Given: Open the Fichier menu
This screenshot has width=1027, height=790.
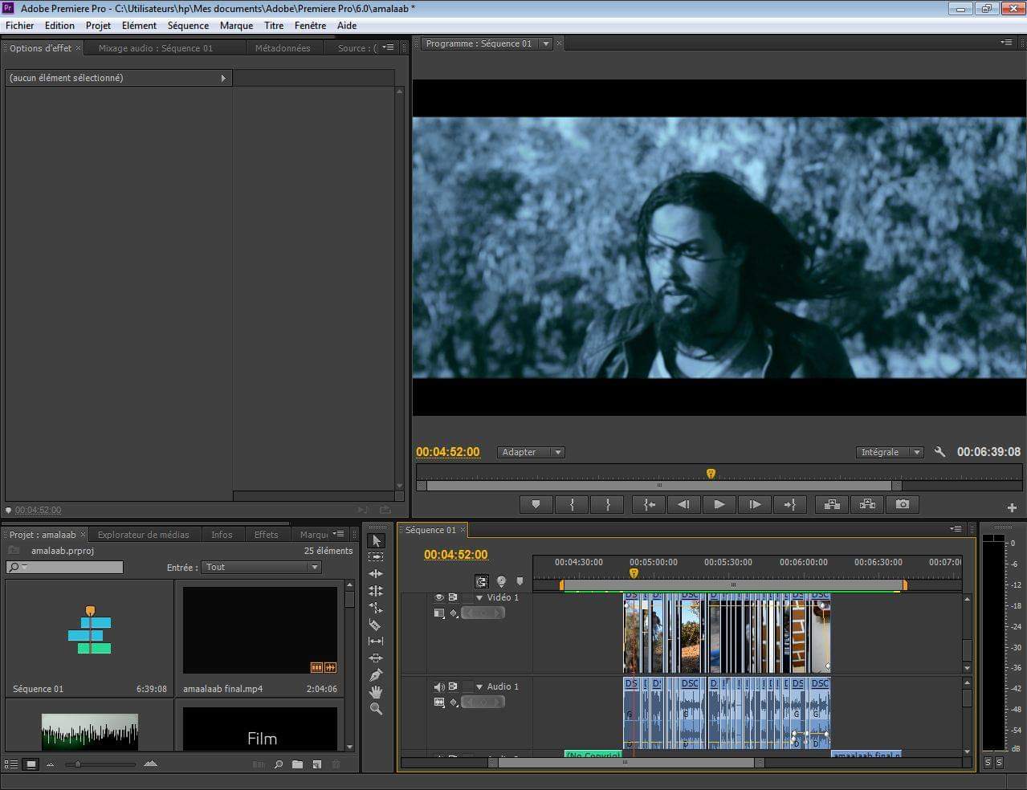Looking at the screenshot, I should [x=19, y=25].
